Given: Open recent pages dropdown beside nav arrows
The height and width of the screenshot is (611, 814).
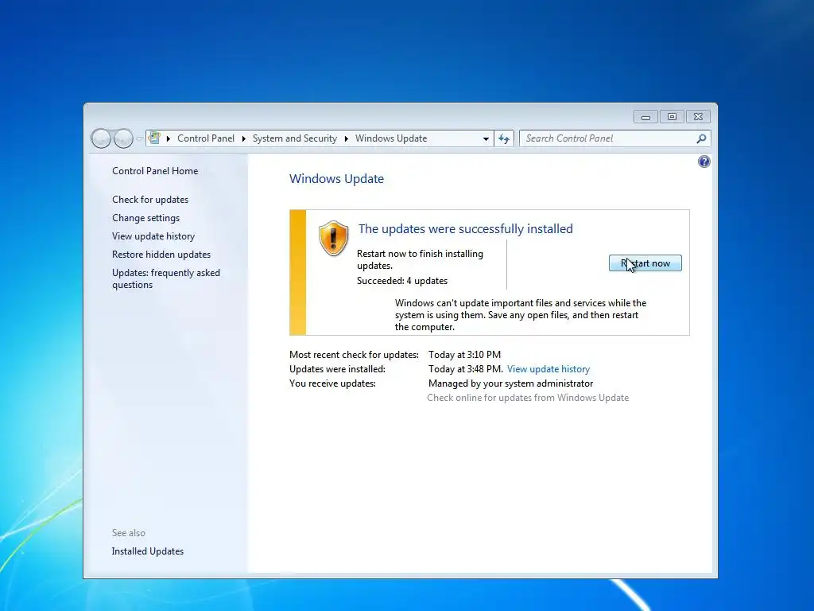Looking at the screenshot, I should [x=139, y=138].
